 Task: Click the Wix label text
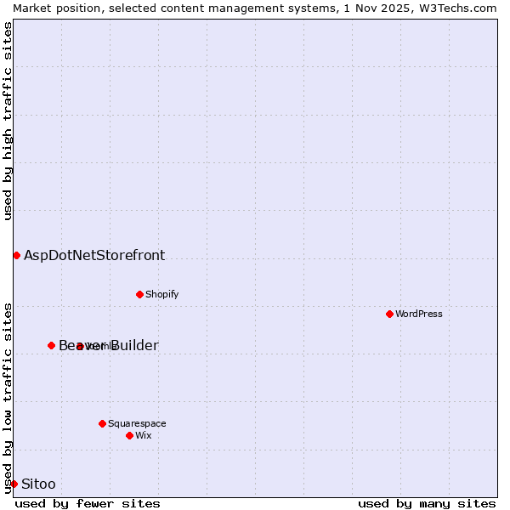click(x=144, y=435)
